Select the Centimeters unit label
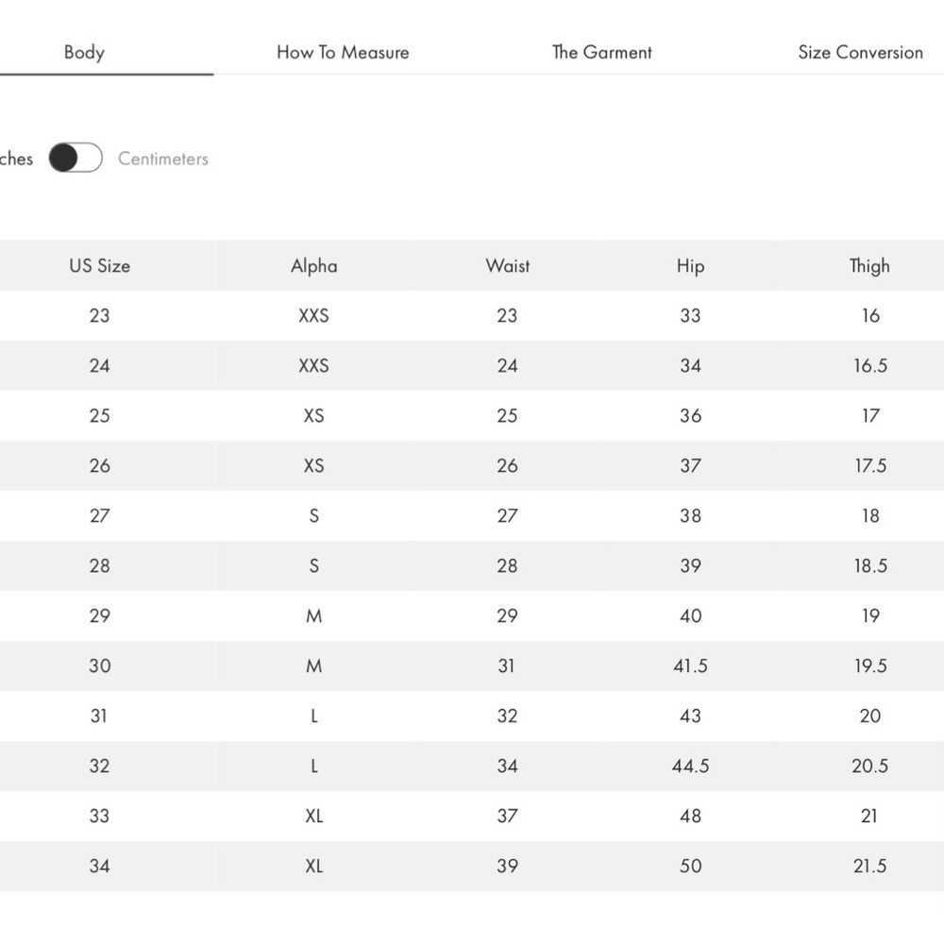The image size is (944, 944). point(163,159)
